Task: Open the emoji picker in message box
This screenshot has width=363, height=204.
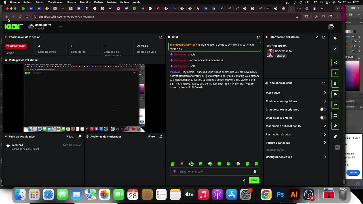Action: [255, 171]
